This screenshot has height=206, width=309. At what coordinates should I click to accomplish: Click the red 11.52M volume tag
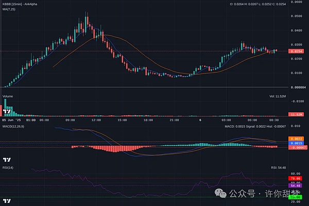[296, 114]
